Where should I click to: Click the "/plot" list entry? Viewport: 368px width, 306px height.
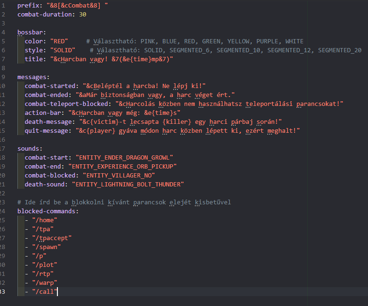coord(45,265)
